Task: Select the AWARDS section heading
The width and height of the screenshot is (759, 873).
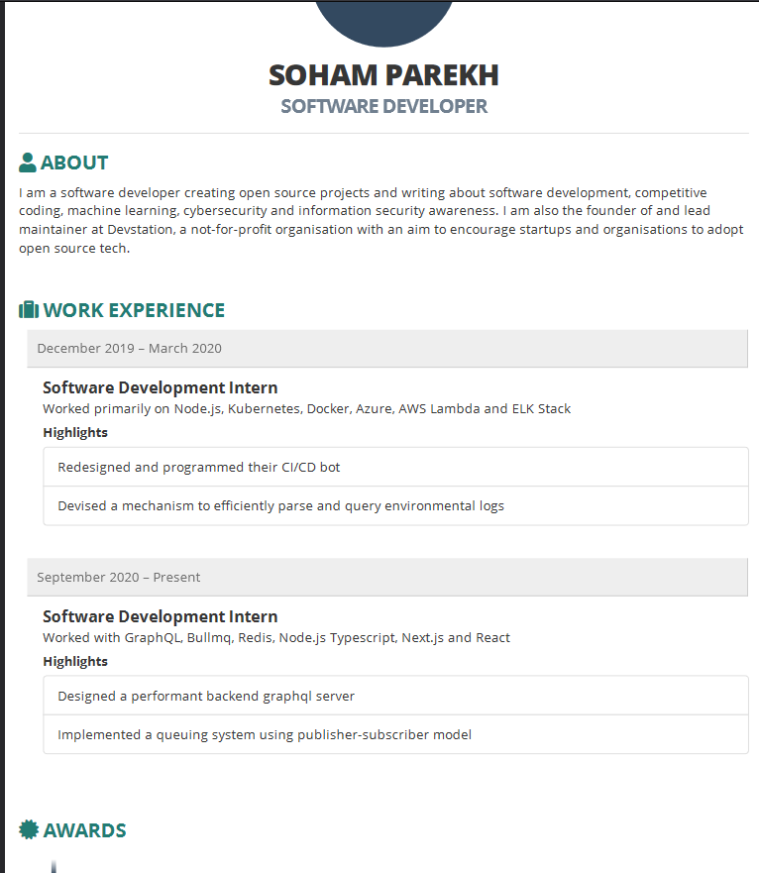Action: click(84, 830)
